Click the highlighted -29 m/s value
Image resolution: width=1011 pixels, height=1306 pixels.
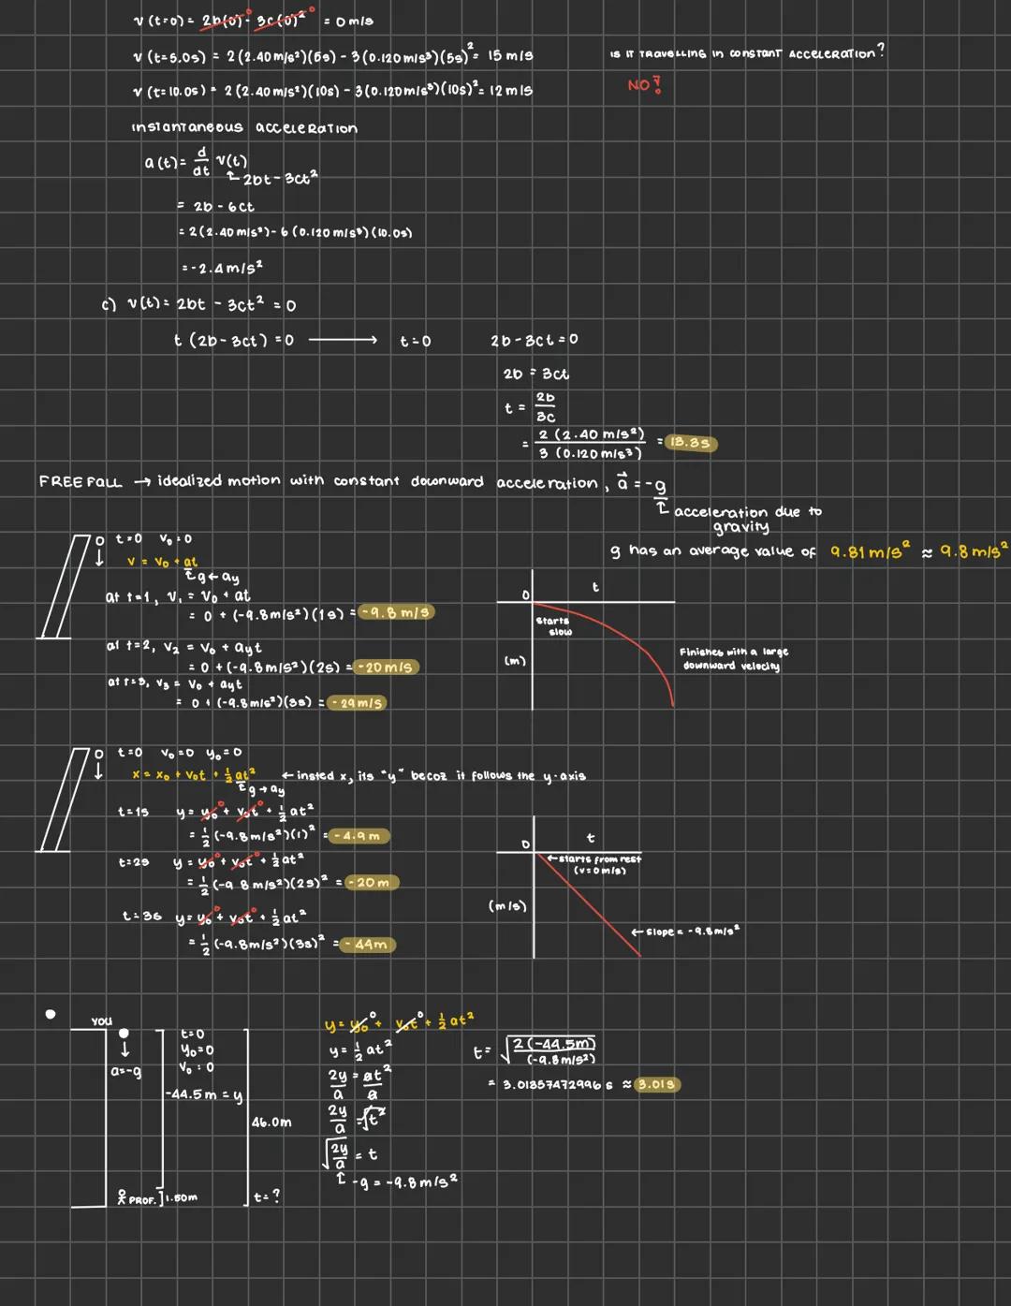[359, 702]
